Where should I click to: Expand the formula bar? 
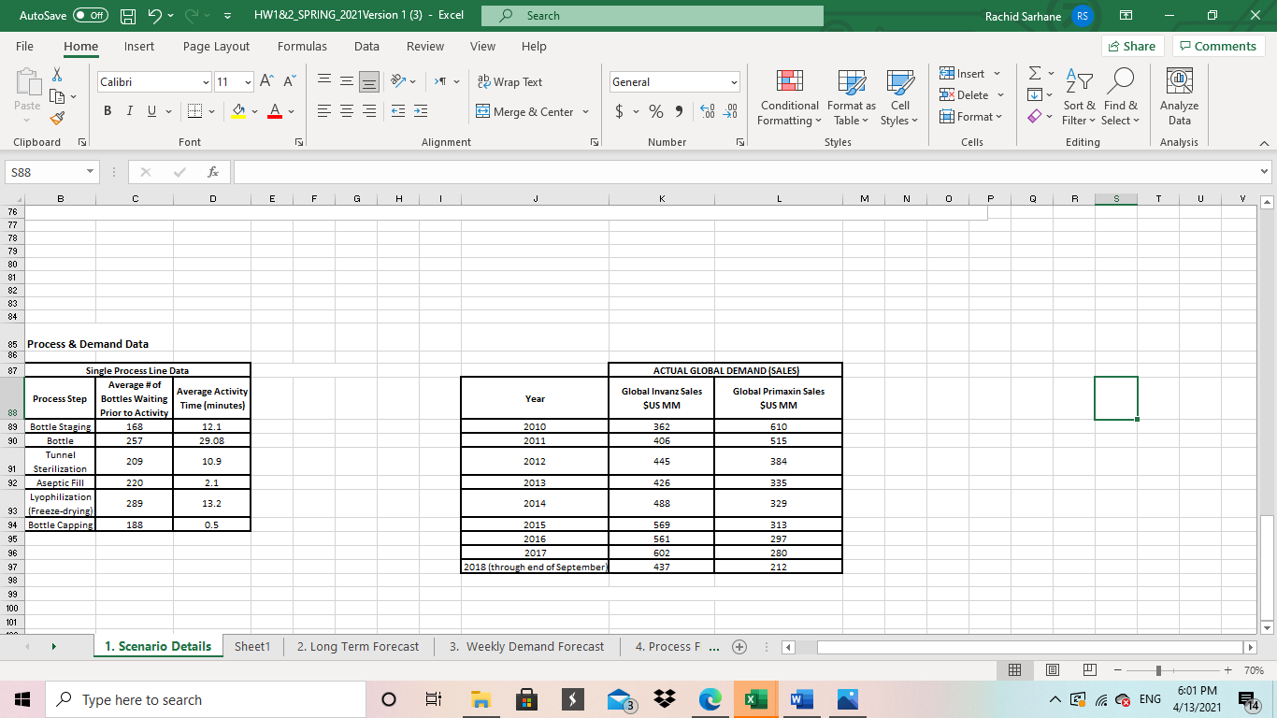point(1265,173)
